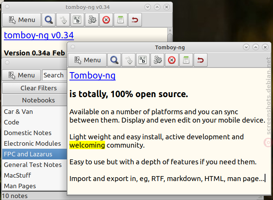Click the red undo arrow in v0.34 window
This screenshot has width=273, height=200.
135,20
